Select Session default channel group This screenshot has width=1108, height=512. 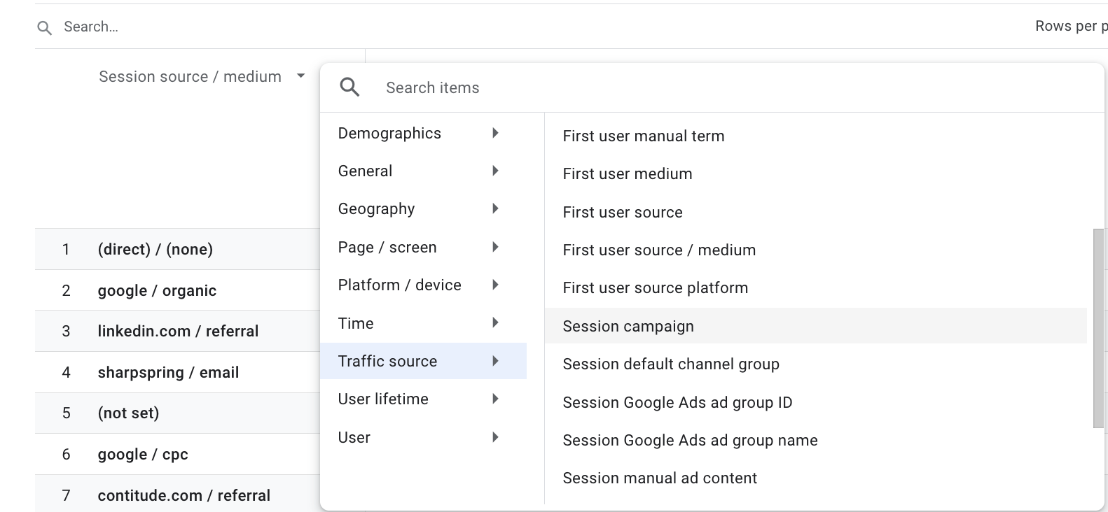670,364
